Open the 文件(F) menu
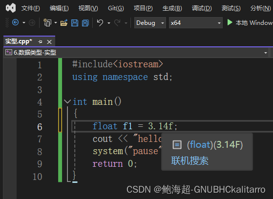Image resolution: width=273 pixels, height=199 pixels. [x=30, y=8]
